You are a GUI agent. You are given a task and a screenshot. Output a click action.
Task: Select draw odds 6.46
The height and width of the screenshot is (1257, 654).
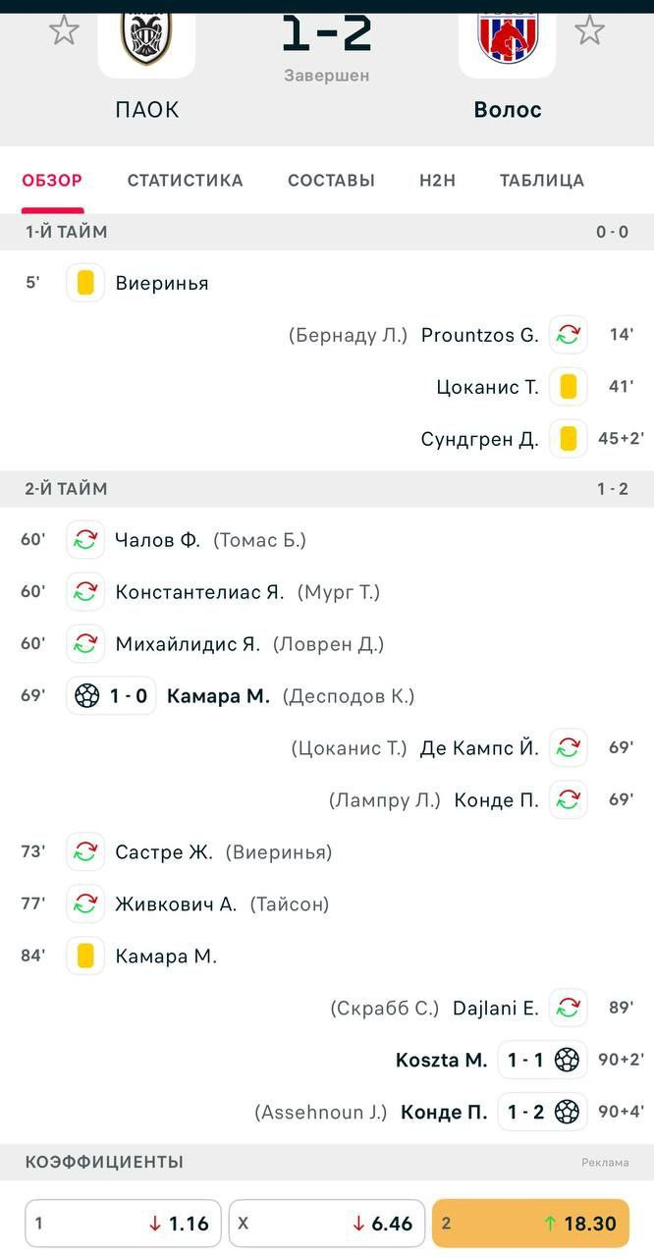point(327,1224)
